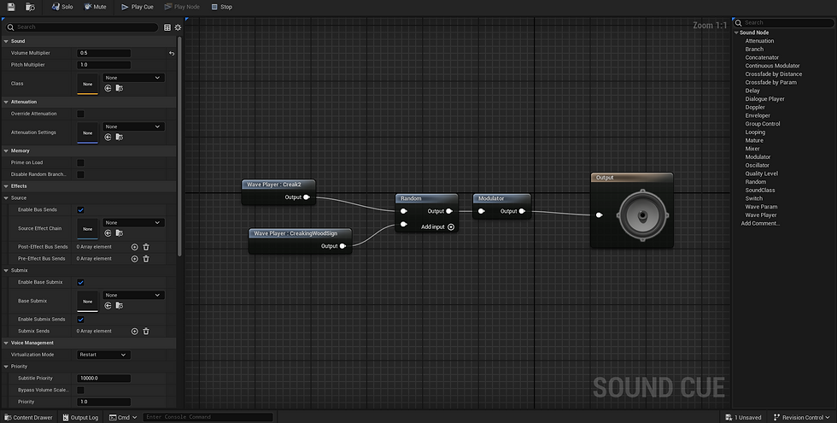This screenshot has width=837, height=423.
Task: Solo the selected sound node
Action: (62, 7)
